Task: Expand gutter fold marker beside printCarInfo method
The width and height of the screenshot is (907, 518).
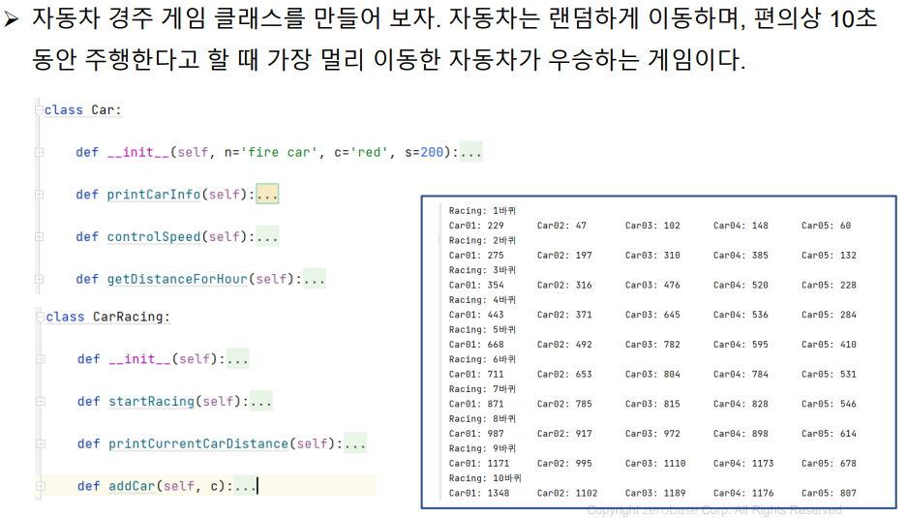Action: click(x=40, y=195)
